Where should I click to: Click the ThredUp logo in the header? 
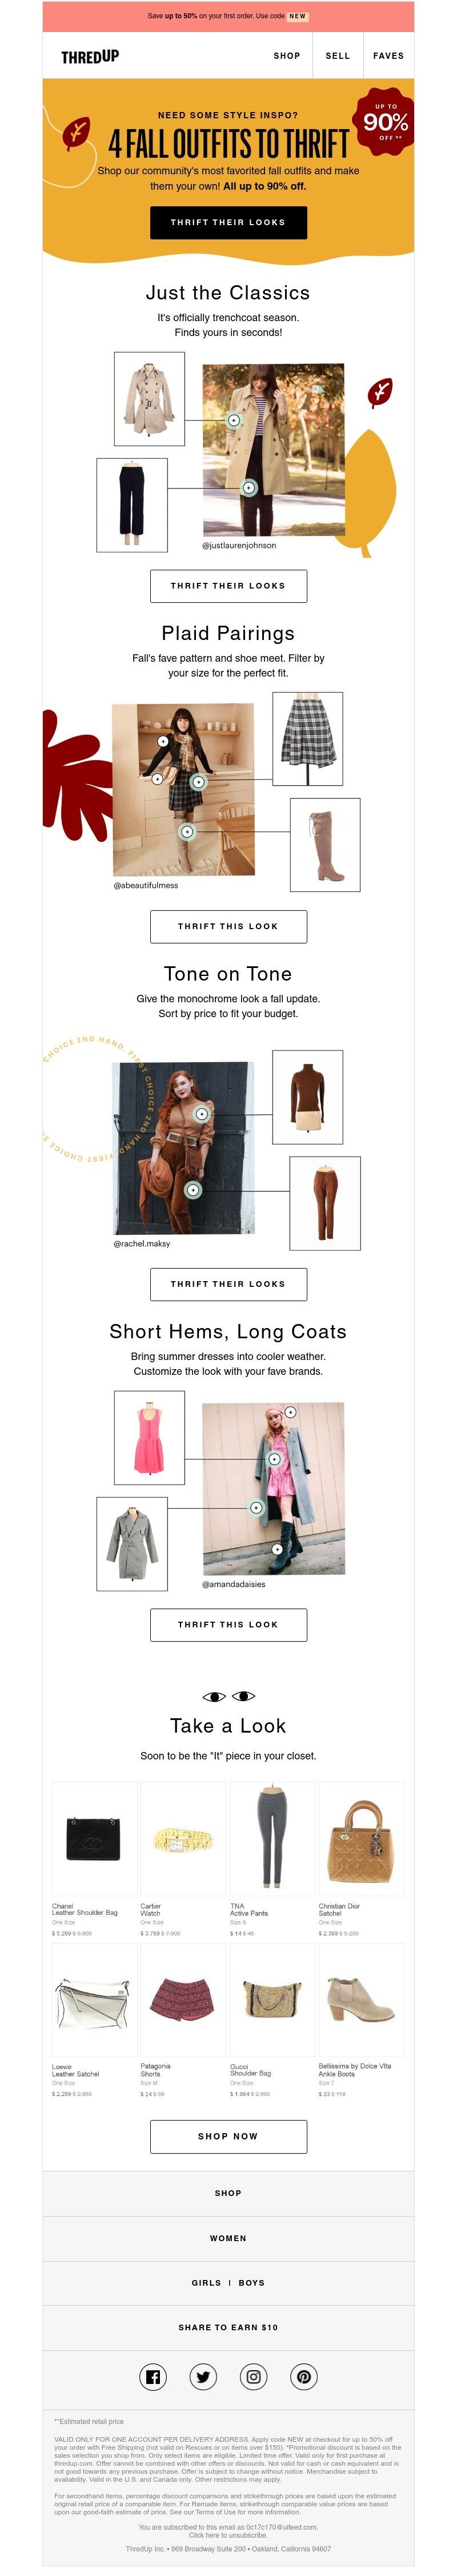[x=90, y=56]
